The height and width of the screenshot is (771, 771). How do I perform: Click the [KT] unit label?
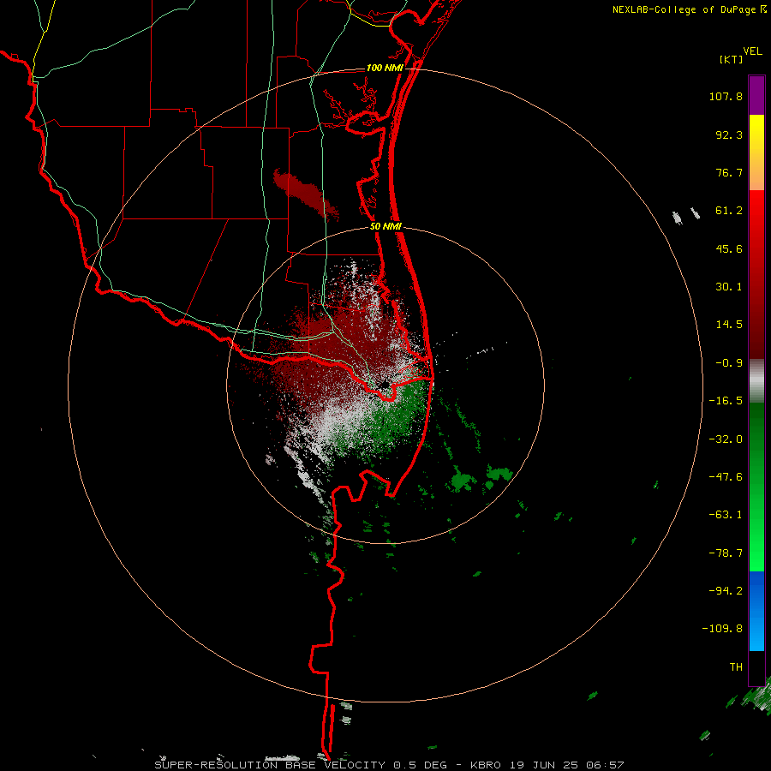[x=732, y=59]
